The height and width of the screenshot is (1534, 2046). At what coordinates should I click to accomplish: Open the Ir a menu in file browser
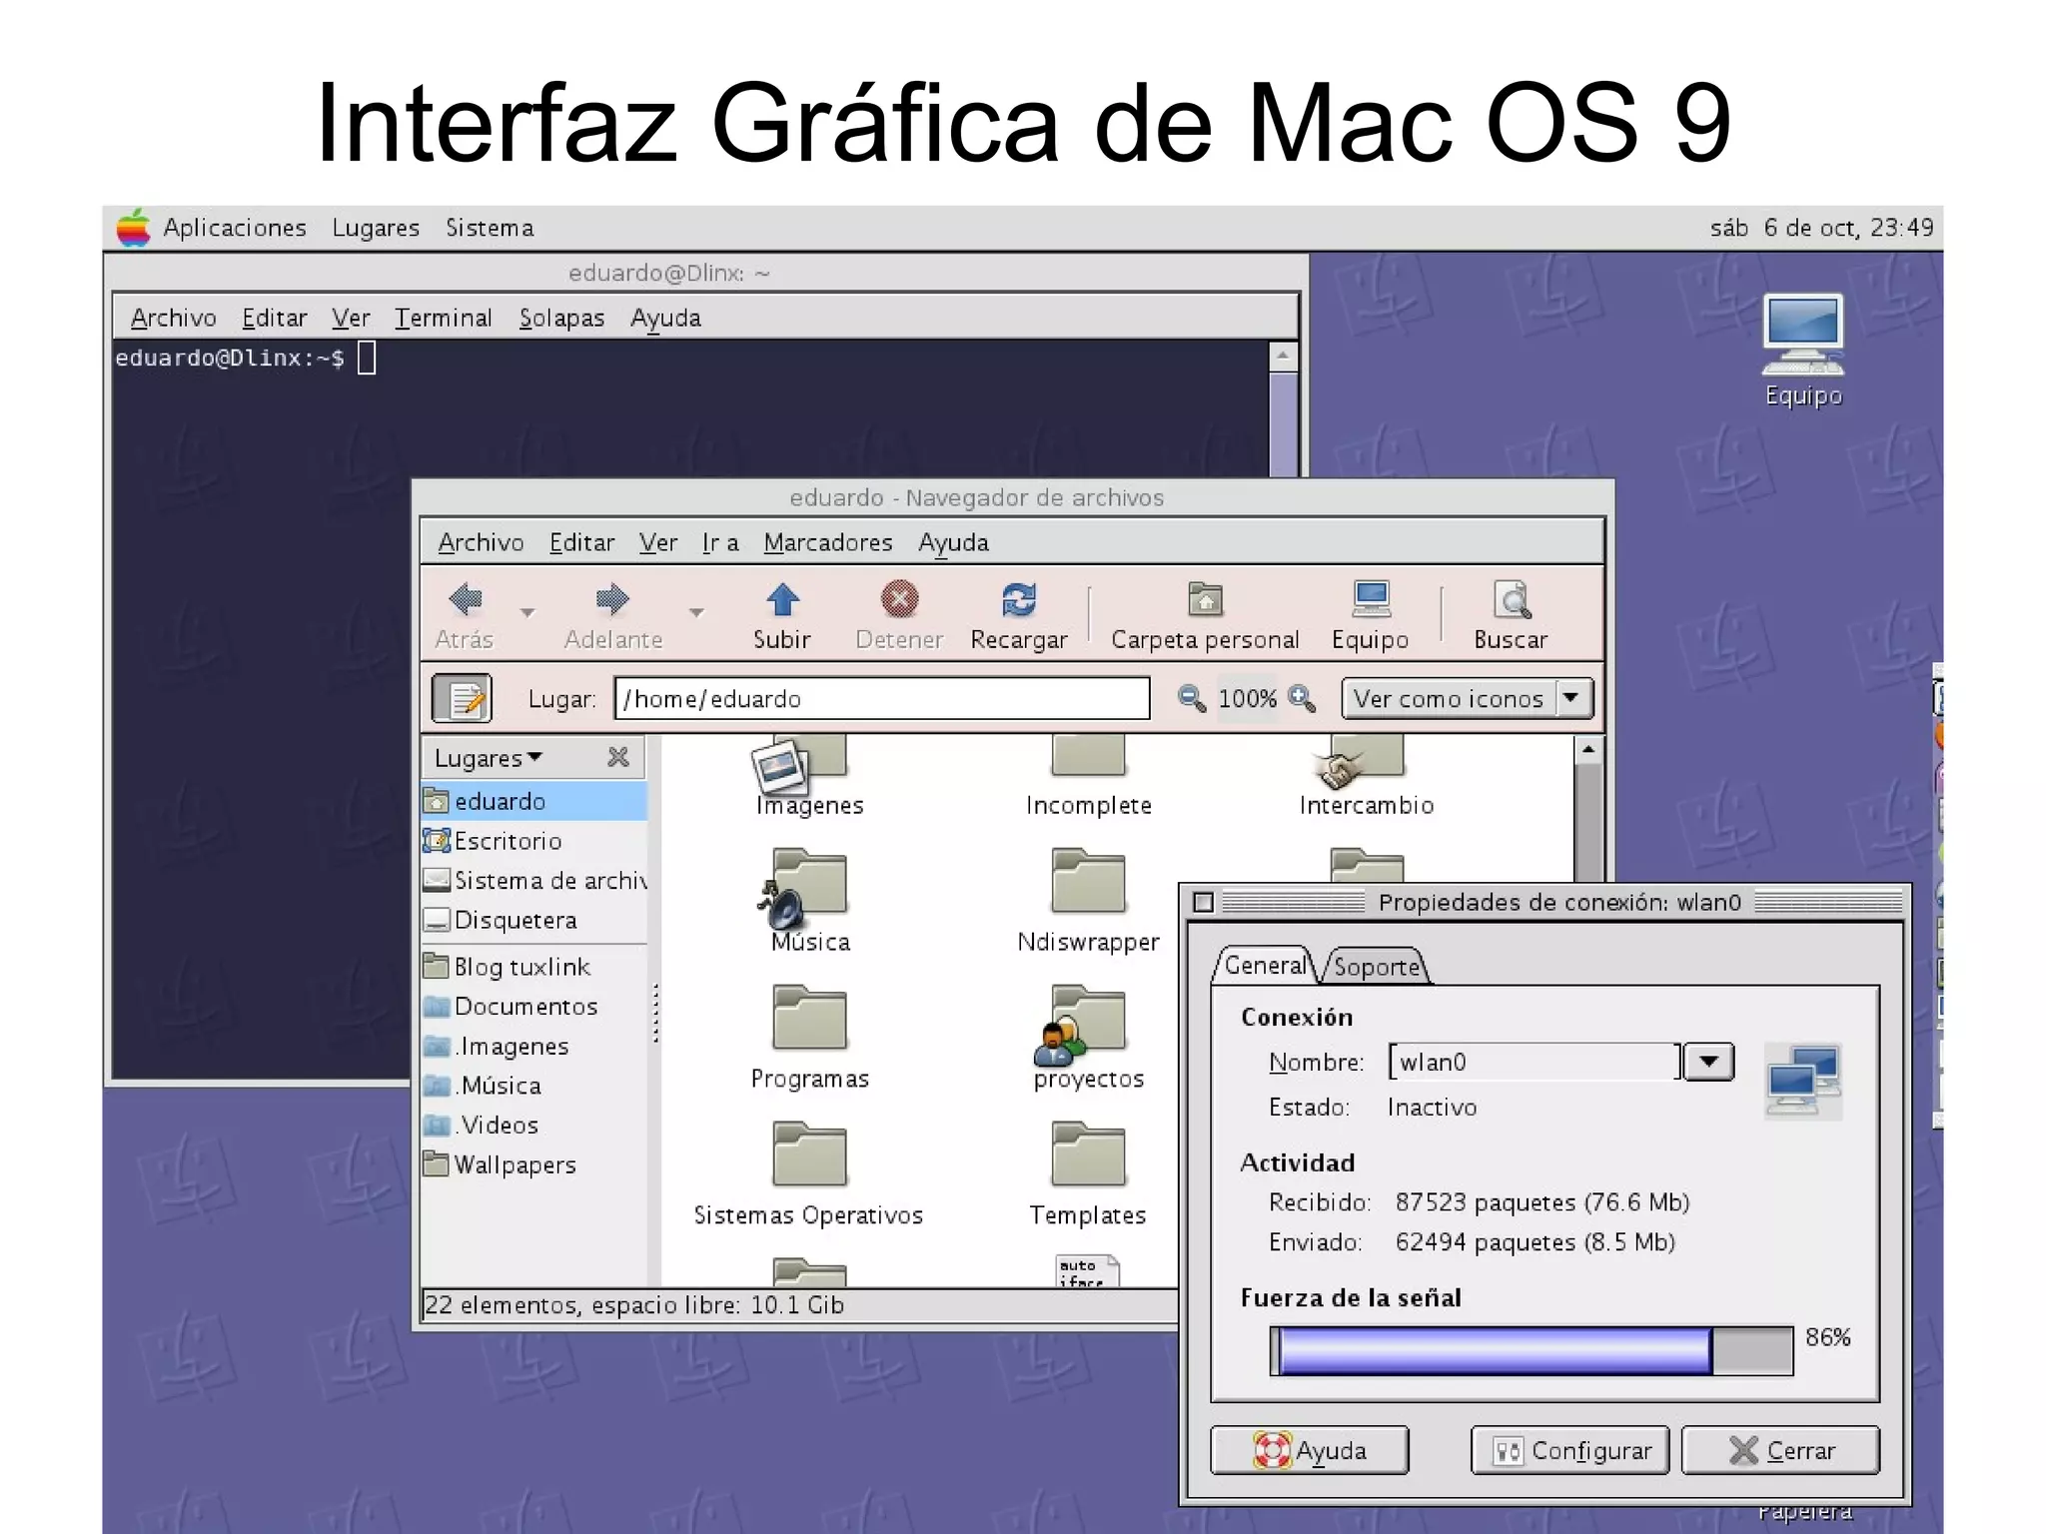[x=720, y=542]
